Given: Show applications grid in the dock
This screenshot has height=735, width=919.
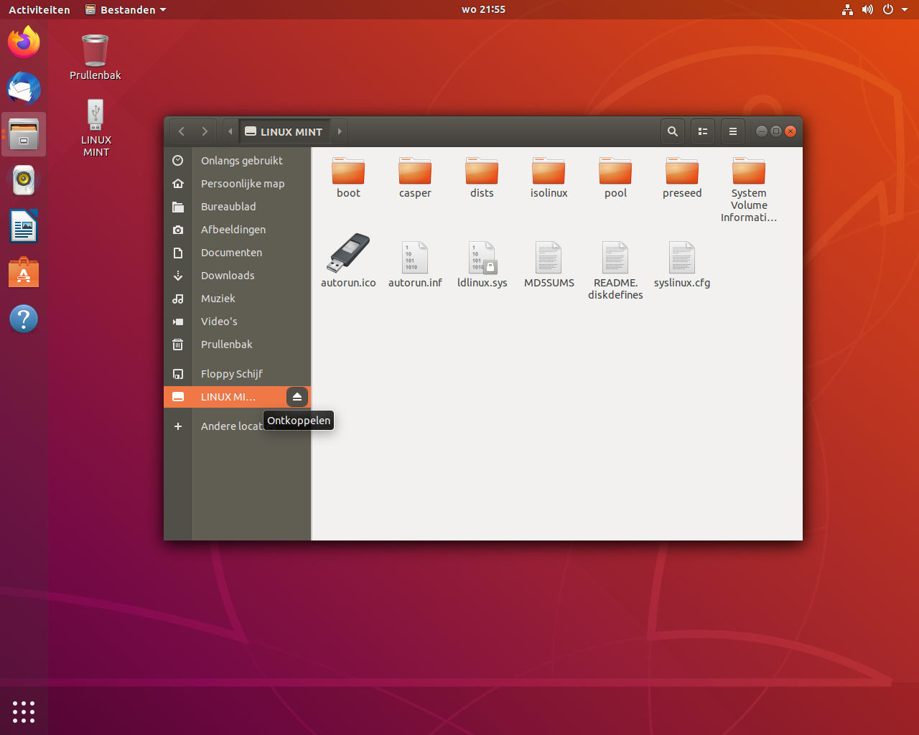Looking at the screenshot, I should pyautogui.click(x=24, y=711).
